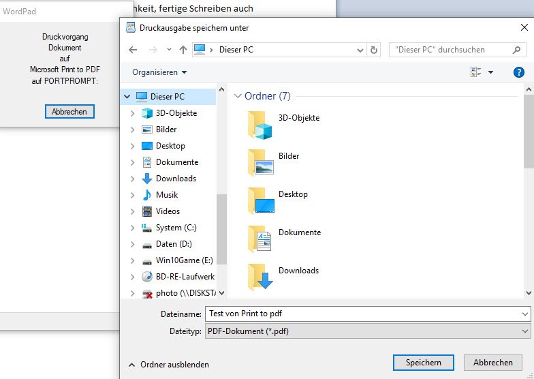Image resolution: width=534 pixels, height=379 pixels.
Task: Click Dieser PC in the address bar
Action: pyautogui.click(x=236, y=50)
